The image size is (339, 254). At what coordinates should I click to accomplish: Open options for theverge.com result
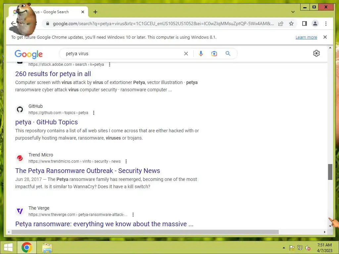click(133, 215)
